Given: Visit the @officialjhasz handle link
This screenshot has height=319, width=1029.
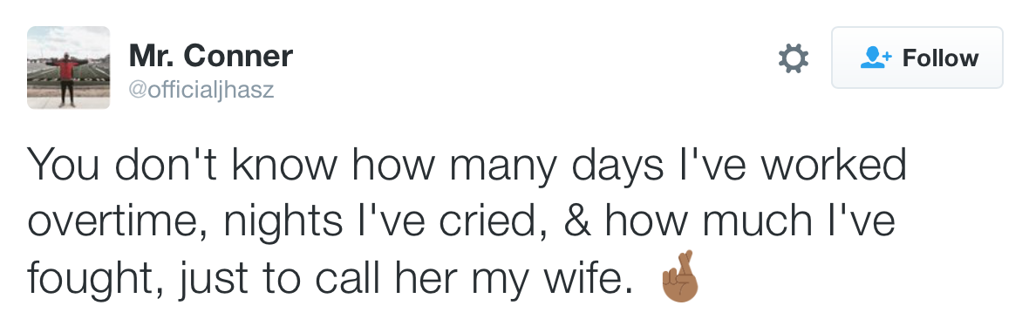Looking at the screenshot, I should (x=201, y=89).
